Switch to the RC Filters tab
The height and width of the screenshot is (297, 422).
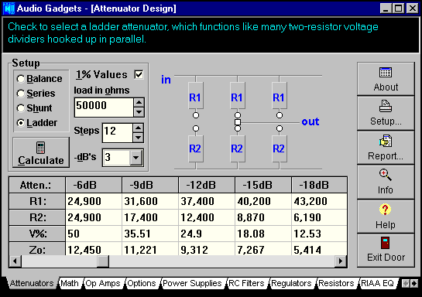point(246,283)
